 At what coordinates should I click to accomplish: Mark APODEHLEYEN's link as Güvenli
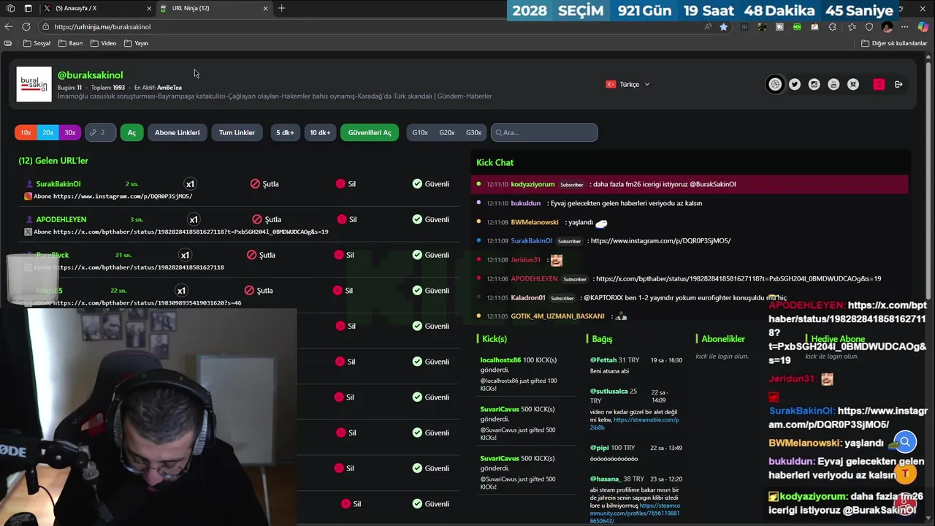[x=431, y=219]
